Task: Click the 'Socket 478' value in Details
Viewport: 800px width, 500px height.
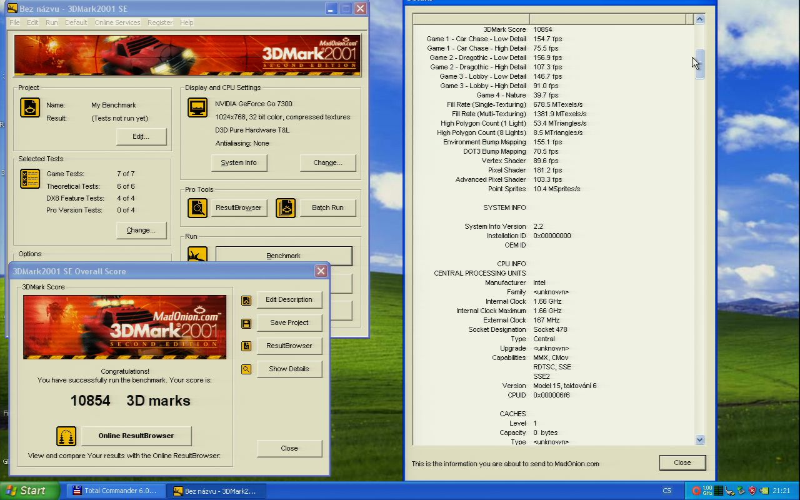Action: pos(550,329)
